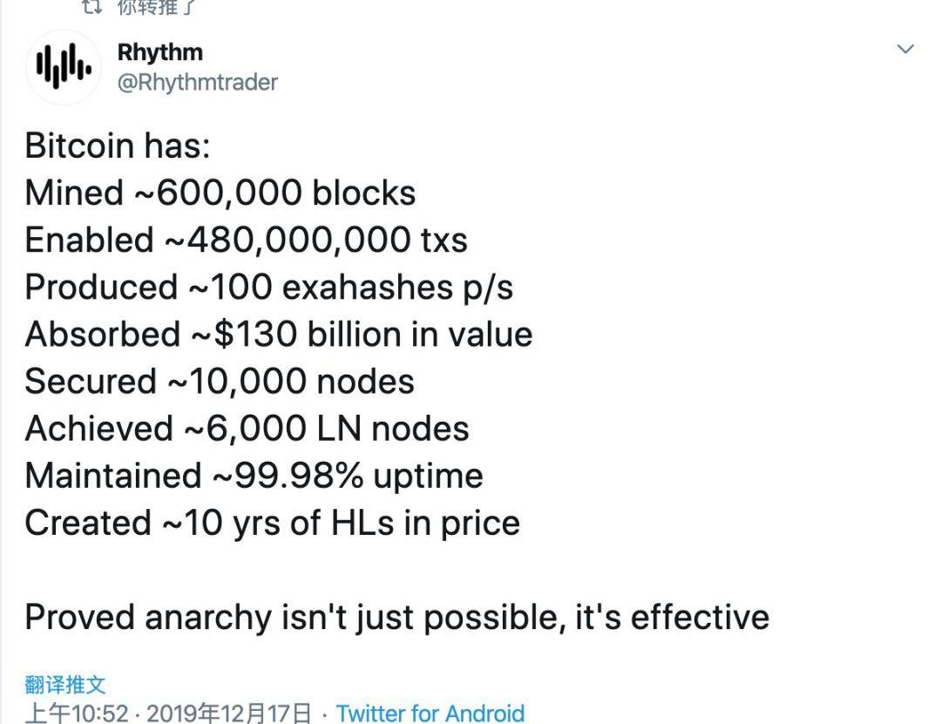Select the "Enabled ~480,000,000 txs" line
The height and width of the screenshot is (724, 941).
point(246,240)
